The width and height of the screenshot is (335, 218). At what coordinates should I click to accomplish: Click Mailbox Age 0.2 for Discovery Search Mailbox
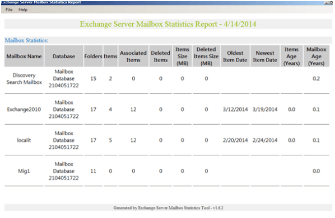(316, 79)
